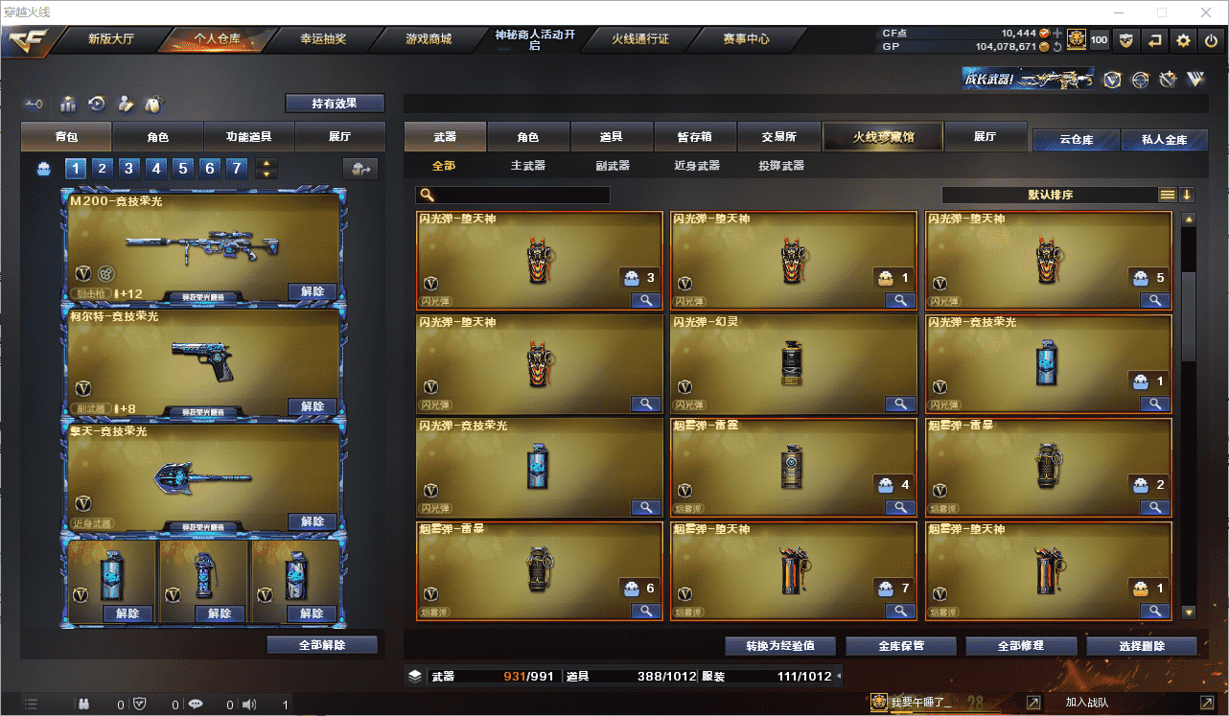Click the key icon above the backpack tabs
1229x716 pixels.
tap(35, 104)
